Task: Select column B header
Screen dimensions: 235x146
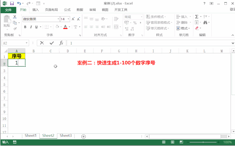Action: point(34,51)
